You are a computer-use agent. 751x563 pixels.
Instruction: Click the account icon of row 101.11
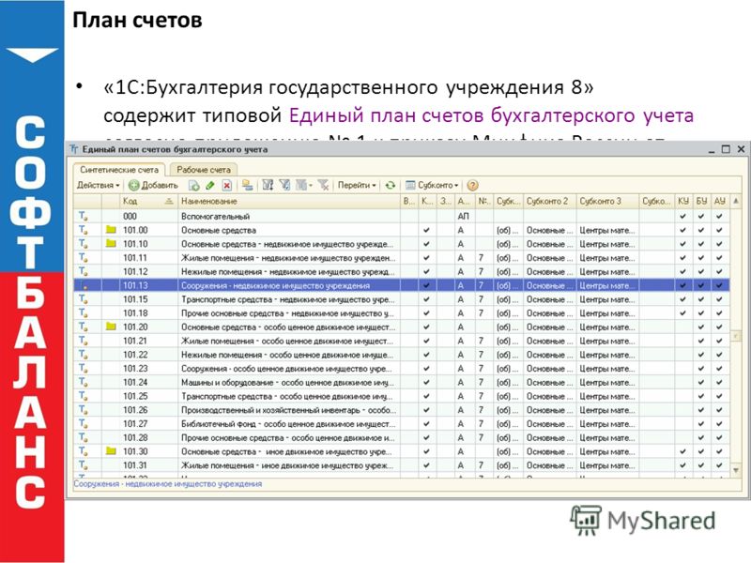(x=84, y=257)
